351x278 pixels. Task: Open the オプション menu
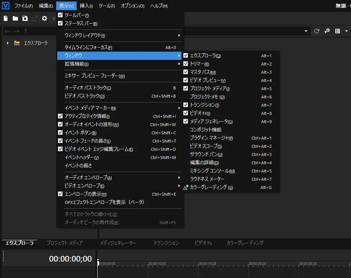pos(132,6)
